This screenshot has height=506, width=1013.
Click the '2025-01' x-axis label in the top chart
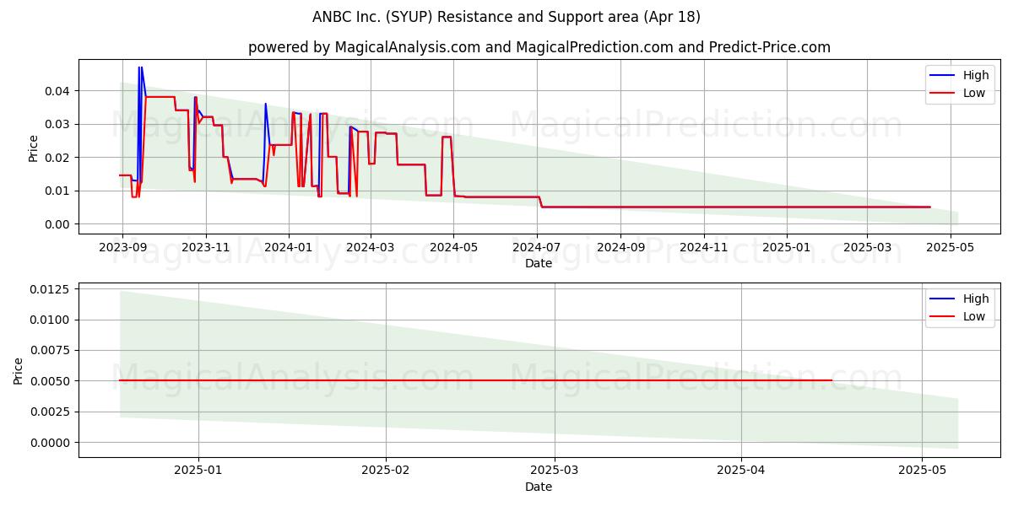pos(787,247)
